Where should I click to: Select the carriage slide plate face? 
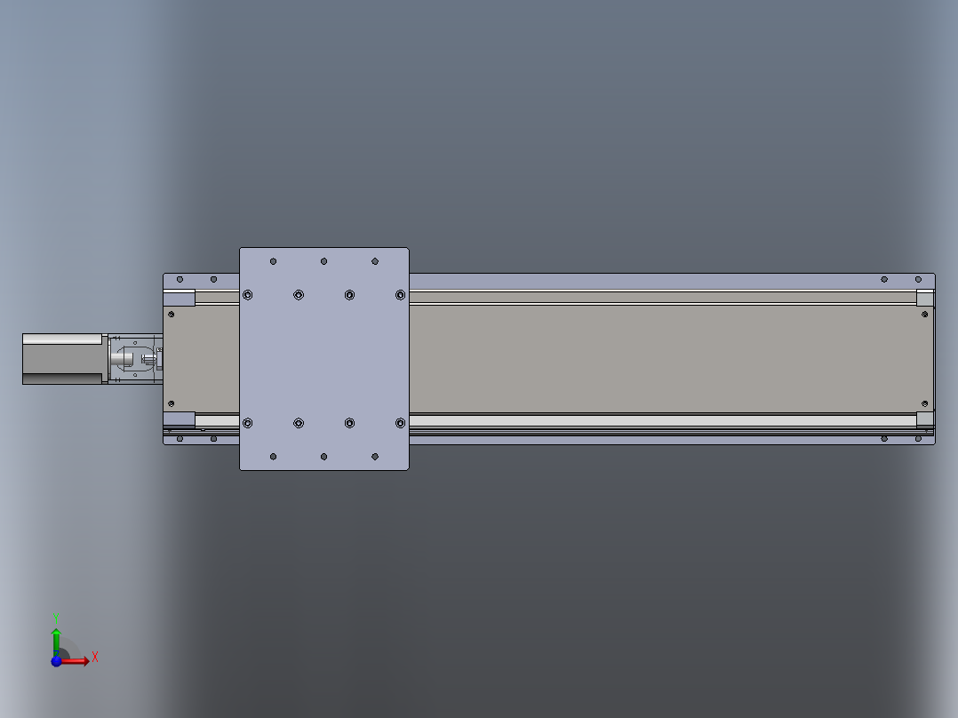pyautogui.click(x=323, y=359)
